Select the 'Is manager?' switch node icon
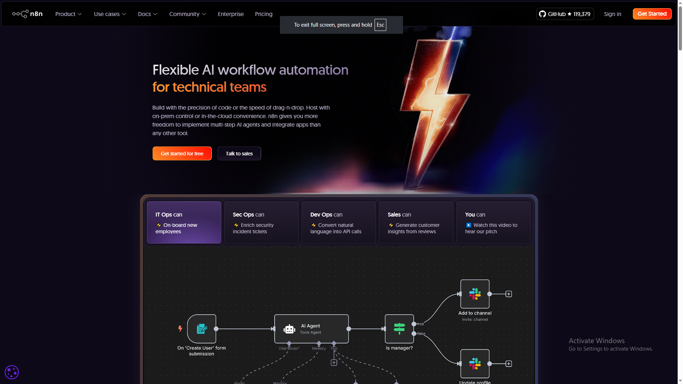The width and height of the screenshot is (683, 384). pos(399,329)
